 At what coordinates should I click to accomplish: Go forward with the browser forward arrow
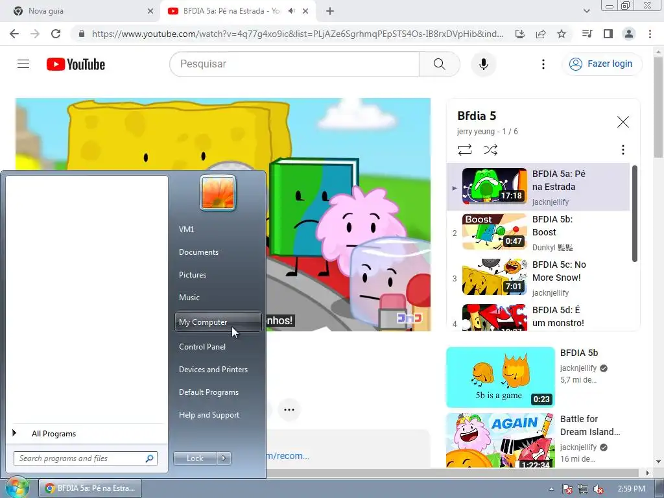(35, 34)
